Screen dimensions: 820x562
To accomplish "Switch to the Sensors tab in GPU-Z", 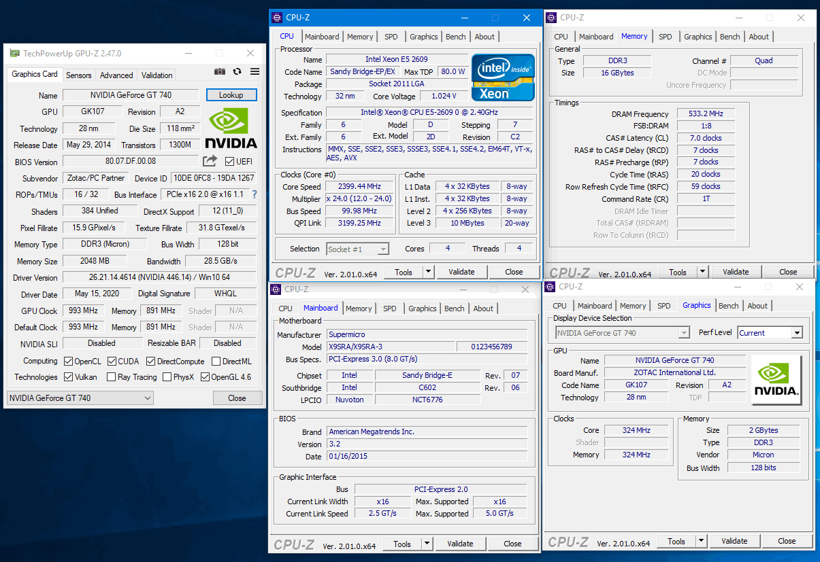I will pyautogui.click(x=79, y=75).
